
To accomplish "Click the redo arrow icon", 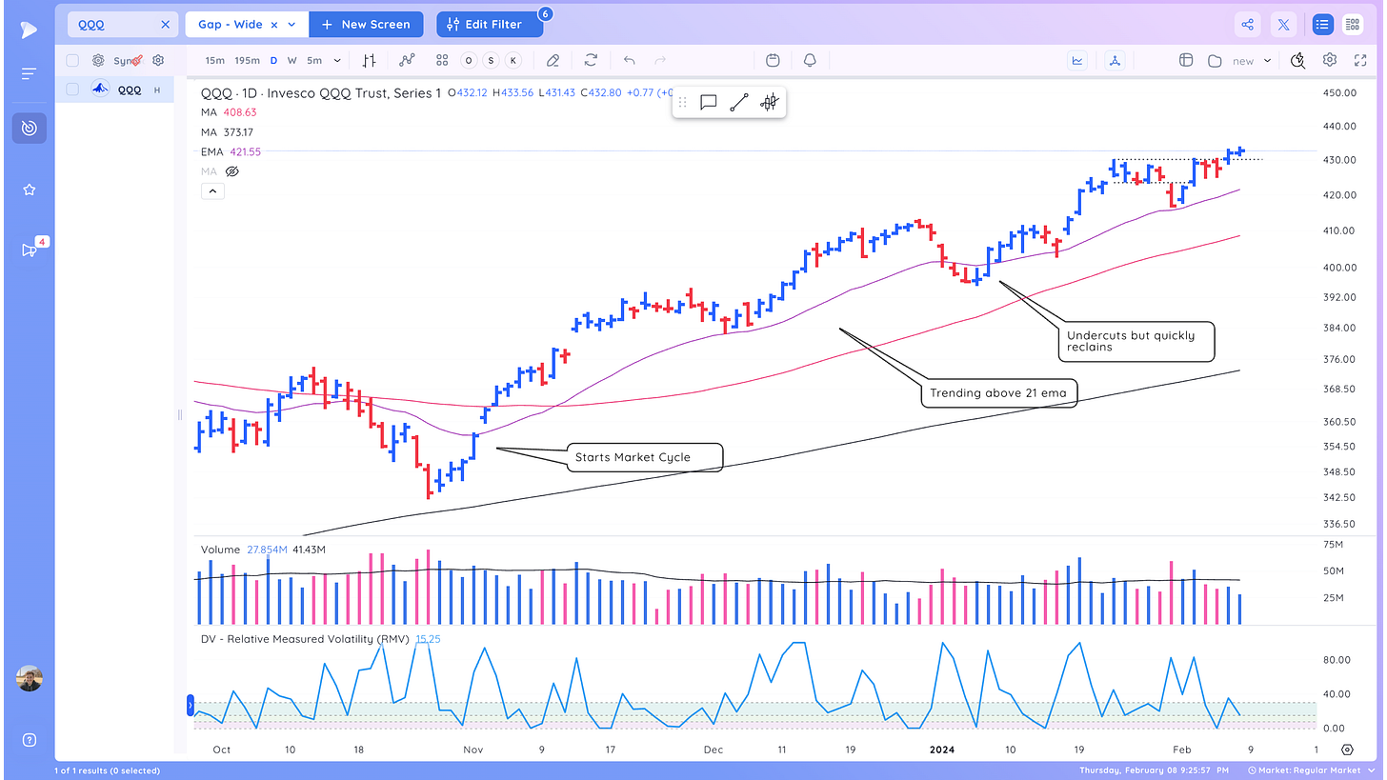I will [x=660, y=60].
